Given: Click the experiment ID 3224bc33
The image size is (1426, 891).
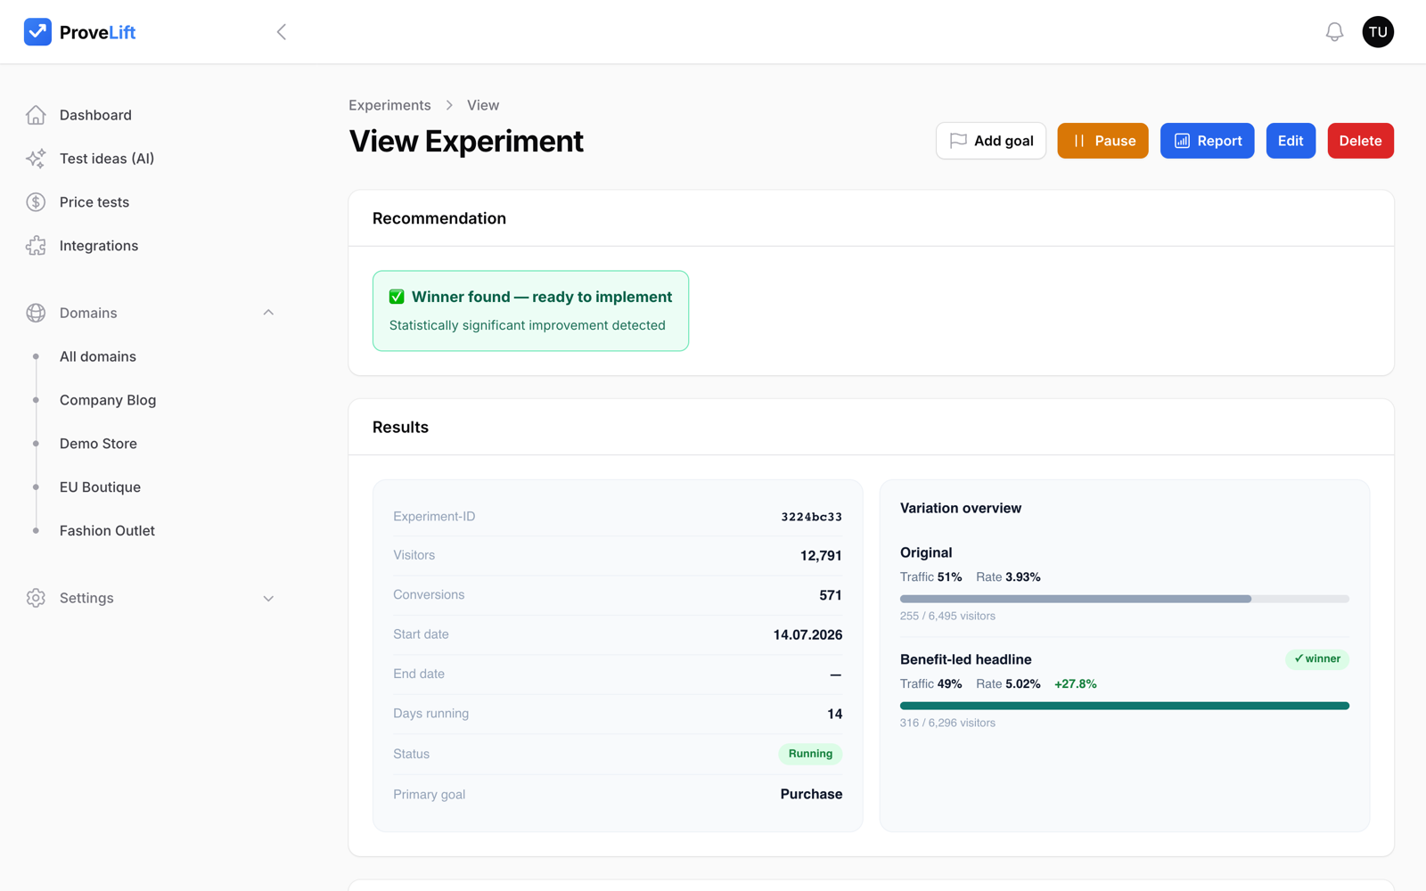Looking at the screenshot, I should coord(811,517).
